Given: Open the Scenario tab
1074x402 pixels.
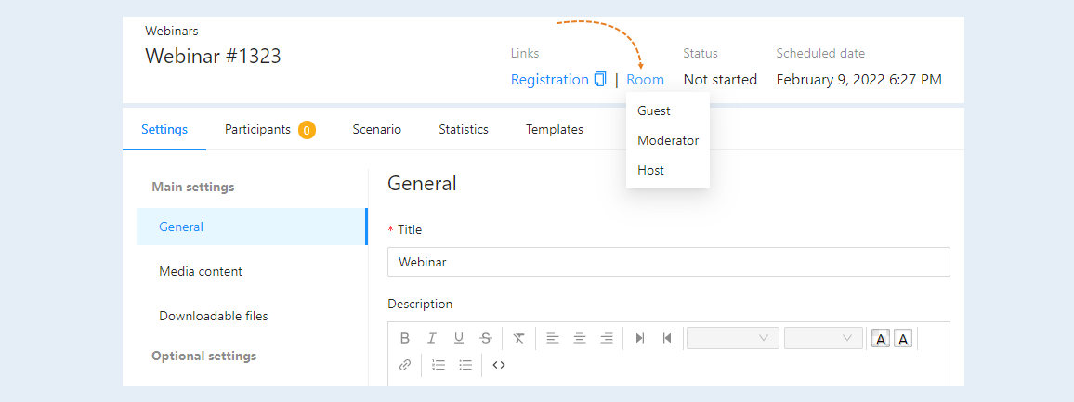Looking at the screenshot, I should pyautogui.click(x=376, y=129).
